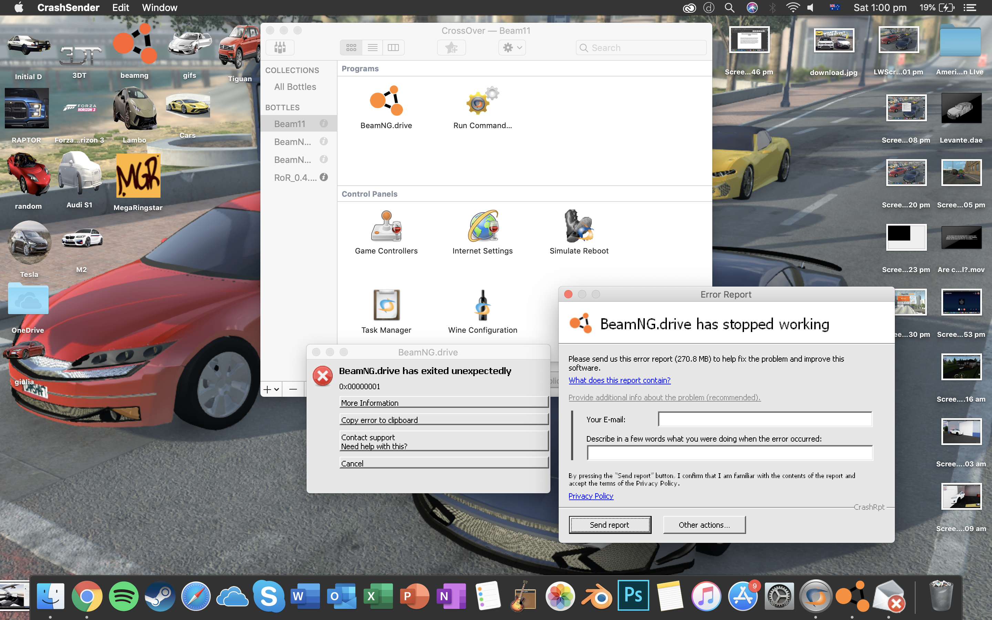Screen dimensions: 992x620
Task: Open the BeamNG.drive program icon
Action: [x=386, y=101]
